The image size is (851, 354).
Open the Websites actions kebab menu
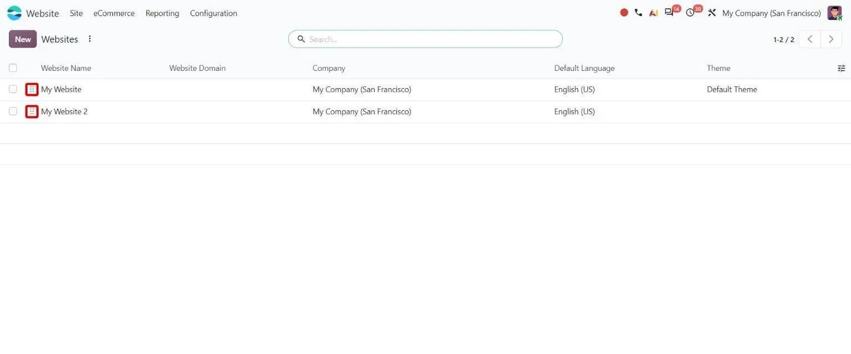(90, 39)
